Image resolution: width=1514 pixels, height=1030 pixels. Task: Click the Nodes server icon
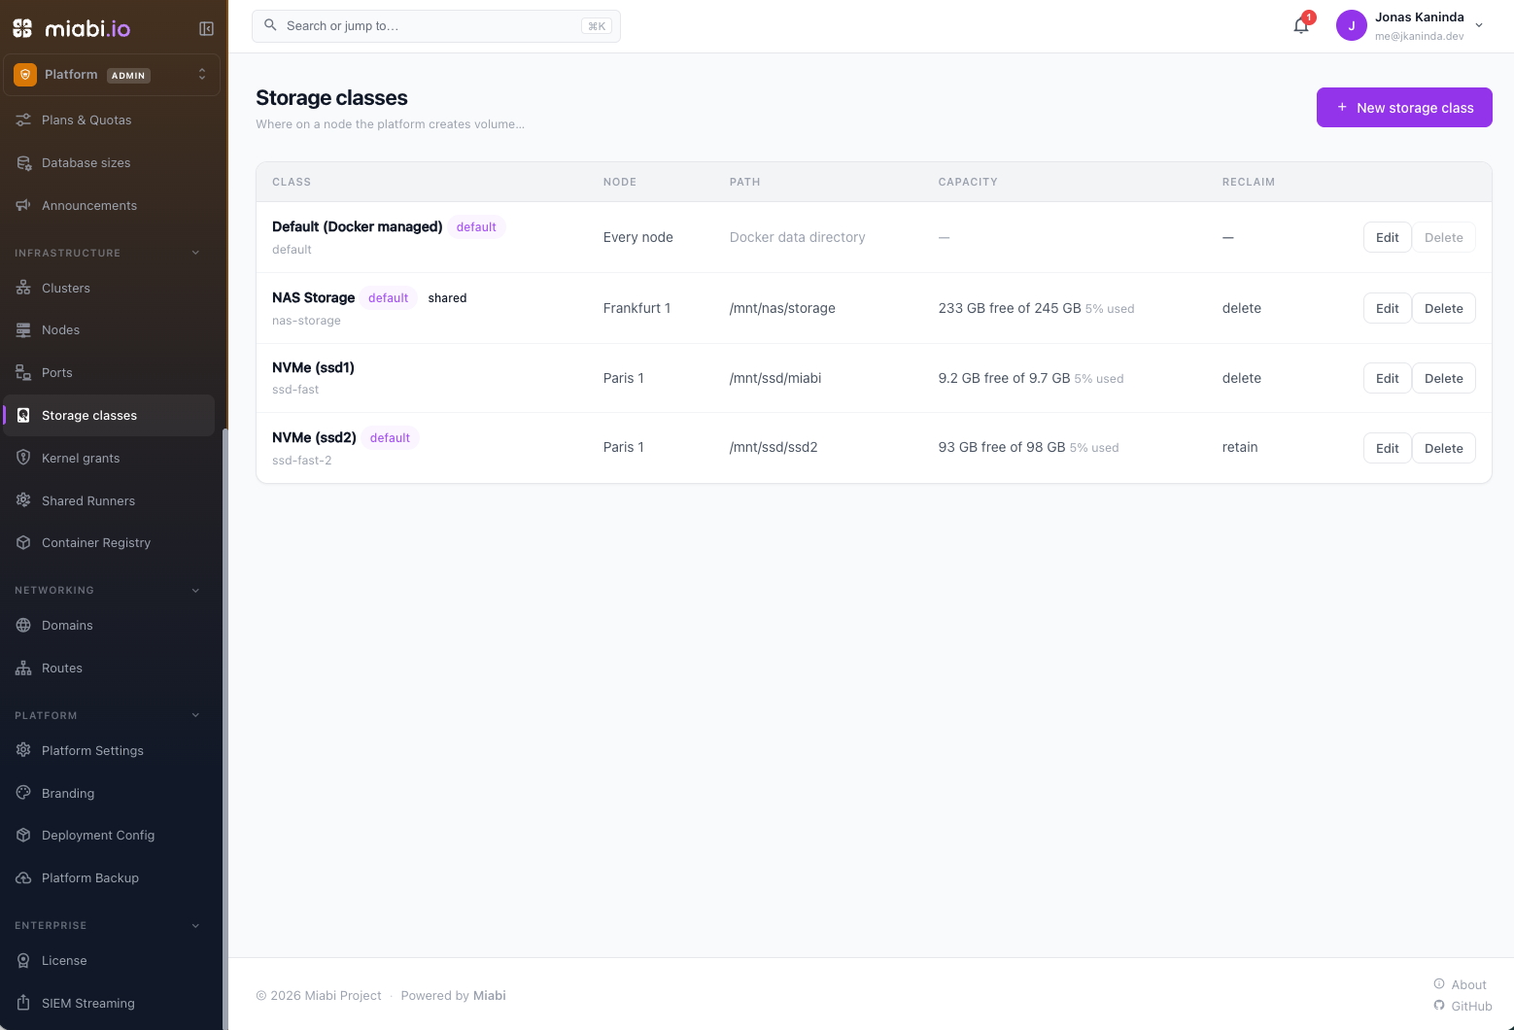coord(23,329)
